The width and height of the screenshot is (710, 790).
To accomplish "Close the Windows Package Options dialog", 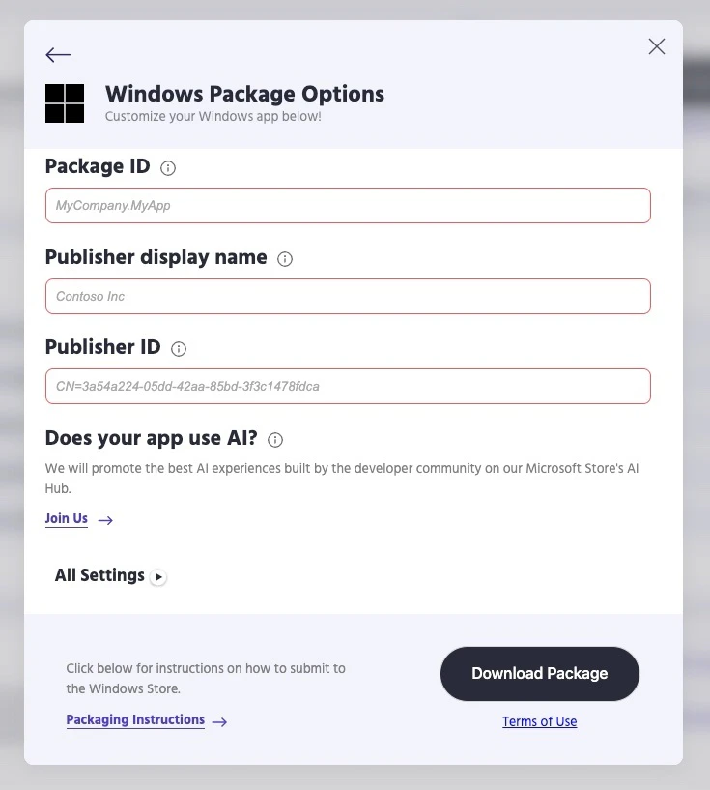I will [657, 46].
